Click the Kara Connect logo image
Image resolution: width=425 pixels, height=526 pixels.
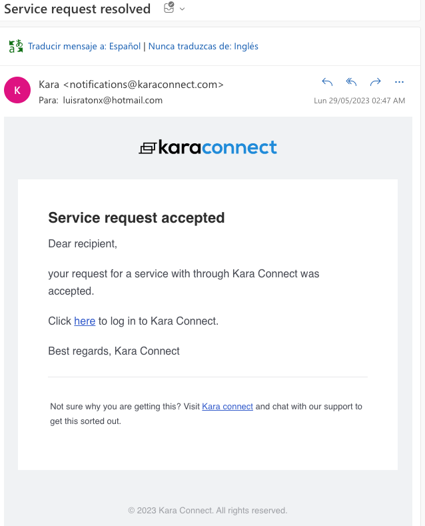click(208, 147)
